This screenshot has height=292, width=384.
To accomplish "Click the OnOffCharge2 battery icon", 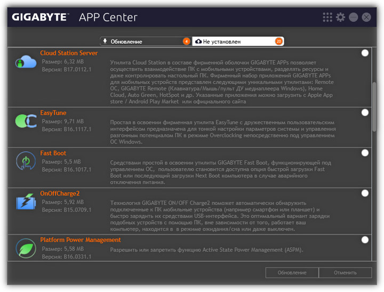I will coord(26,202).
